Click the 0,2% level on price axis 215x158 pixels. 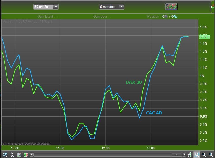(204, 141)
